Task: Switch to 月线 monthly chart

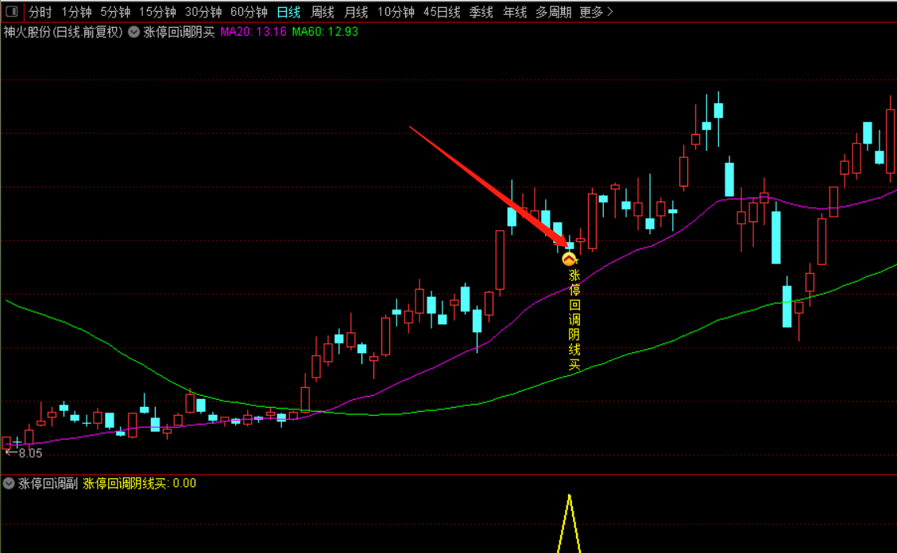Action: 357,12
